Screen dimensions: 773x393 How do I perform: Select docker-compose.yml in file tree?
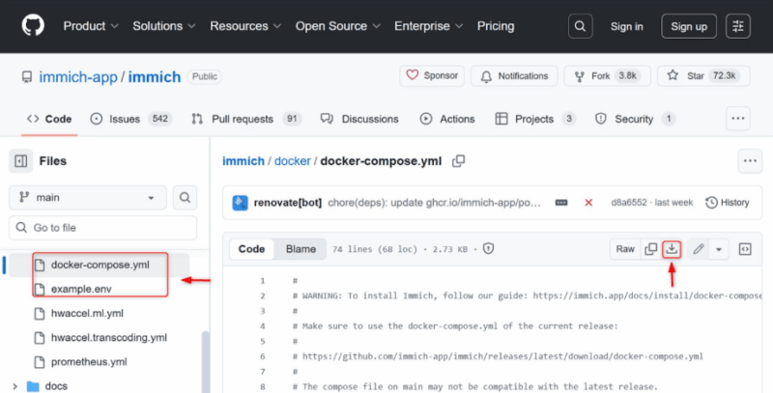pyautogui.click(x=100, y=265)
